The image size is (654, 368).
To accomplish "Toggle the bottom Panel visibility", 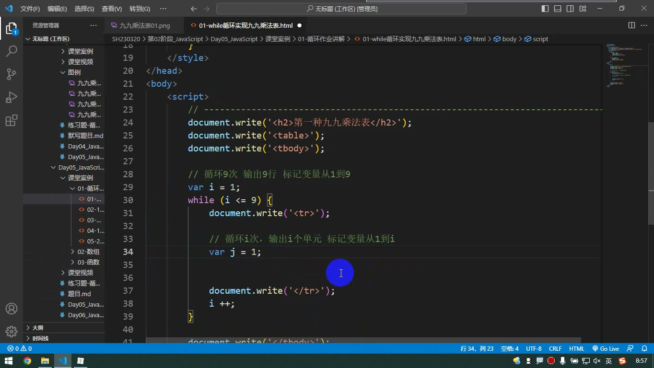I will click(x=558, y=9).
